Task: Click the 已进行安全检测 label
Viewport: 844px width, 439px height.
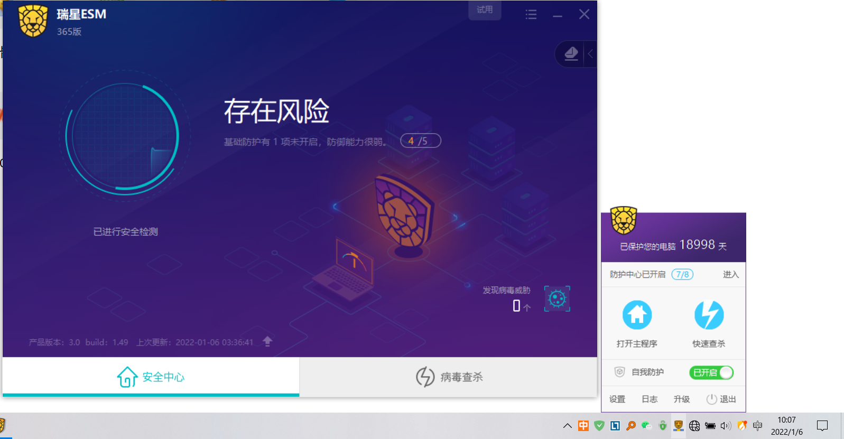Action: (126, 232)
